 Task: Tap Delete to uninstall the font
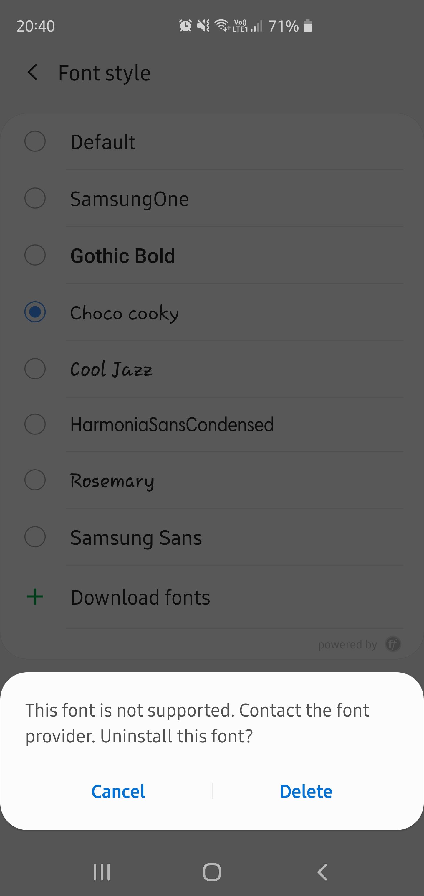pos(306,791)
